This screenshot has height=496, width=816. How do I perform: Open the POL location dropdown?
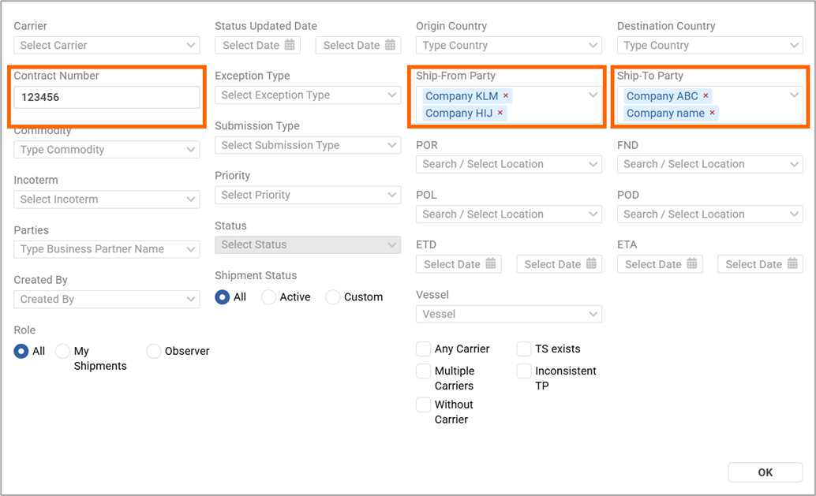(509, 214)
